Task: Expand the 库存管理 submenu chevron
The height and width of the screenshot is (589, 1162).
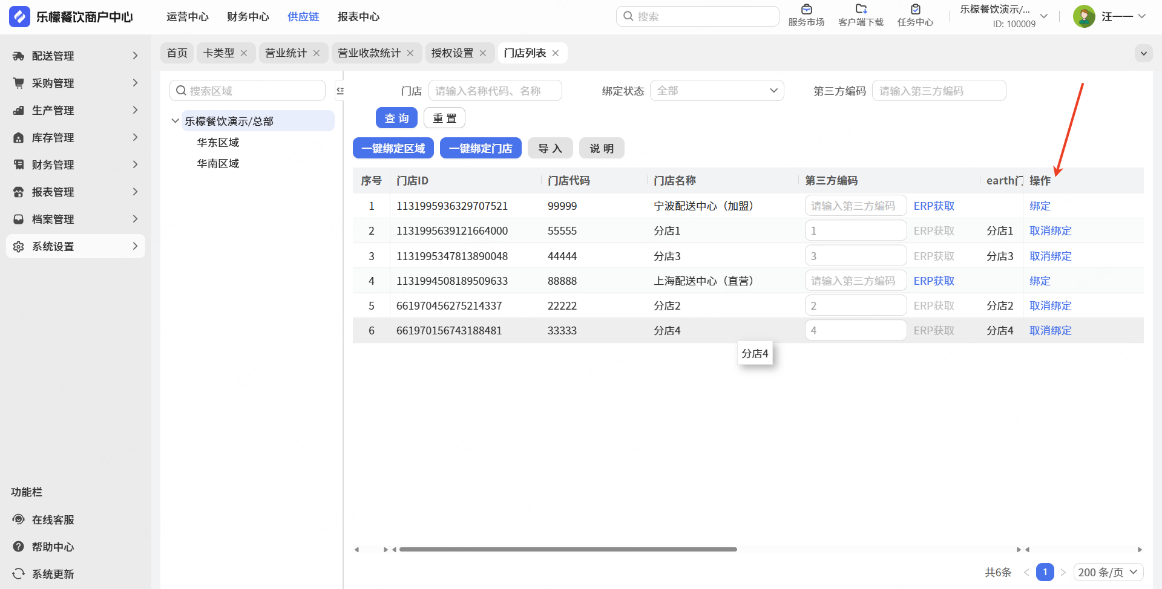Action: tap(135, 137)
